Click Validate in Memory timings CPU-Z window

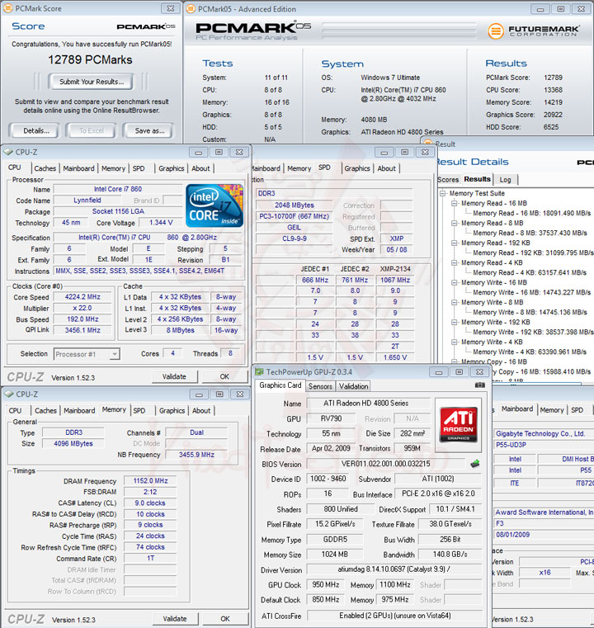point(175,619)
